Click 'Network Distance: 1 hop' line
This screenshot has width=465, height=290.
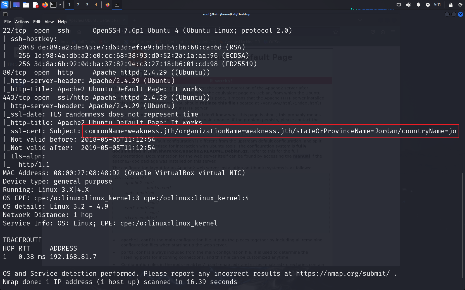48,215
